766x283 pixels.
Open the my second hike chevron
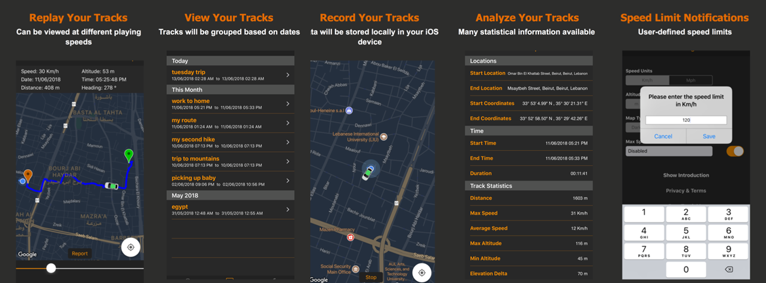tap(288, 142)
